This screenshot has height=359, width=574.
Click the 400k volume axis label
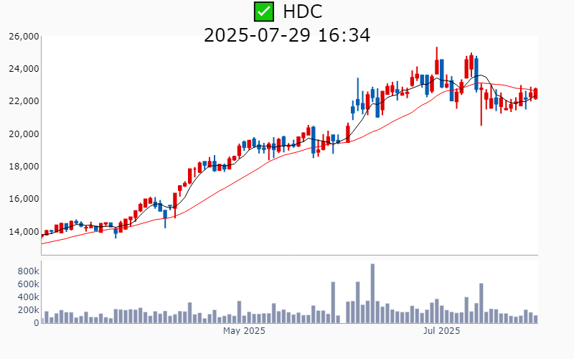29,297
